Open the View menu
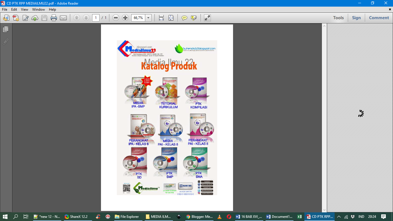The height and width of the screenshot is (221, 393). click(x=24, y=9)
